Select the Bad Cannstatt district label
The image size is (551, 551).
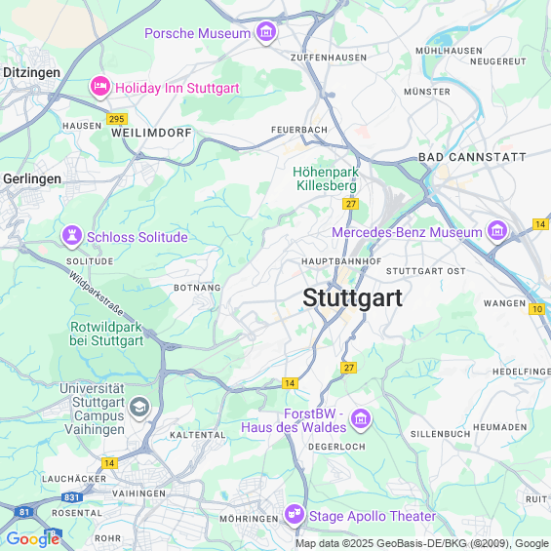472,157
